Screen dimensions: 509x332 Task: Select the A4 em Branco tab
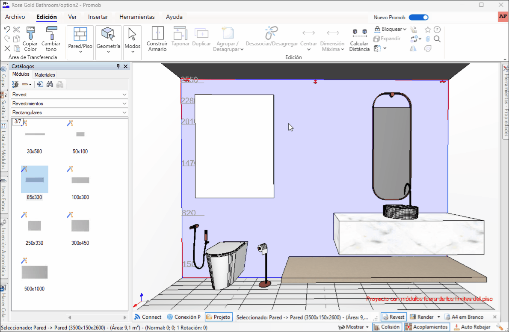point(464,317)
